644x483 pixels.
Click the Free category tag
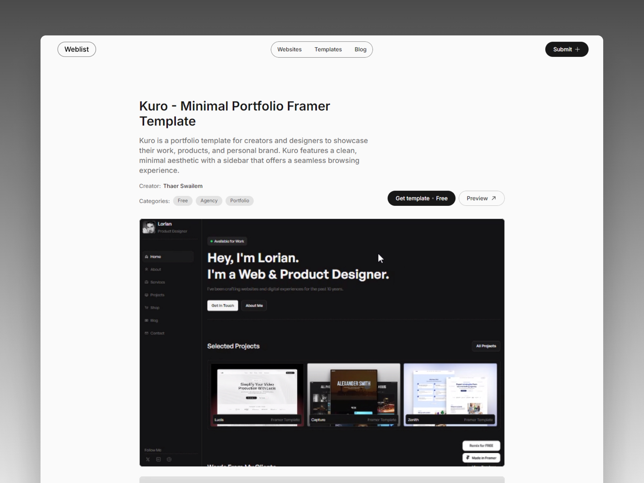click(x=182, y=200)
